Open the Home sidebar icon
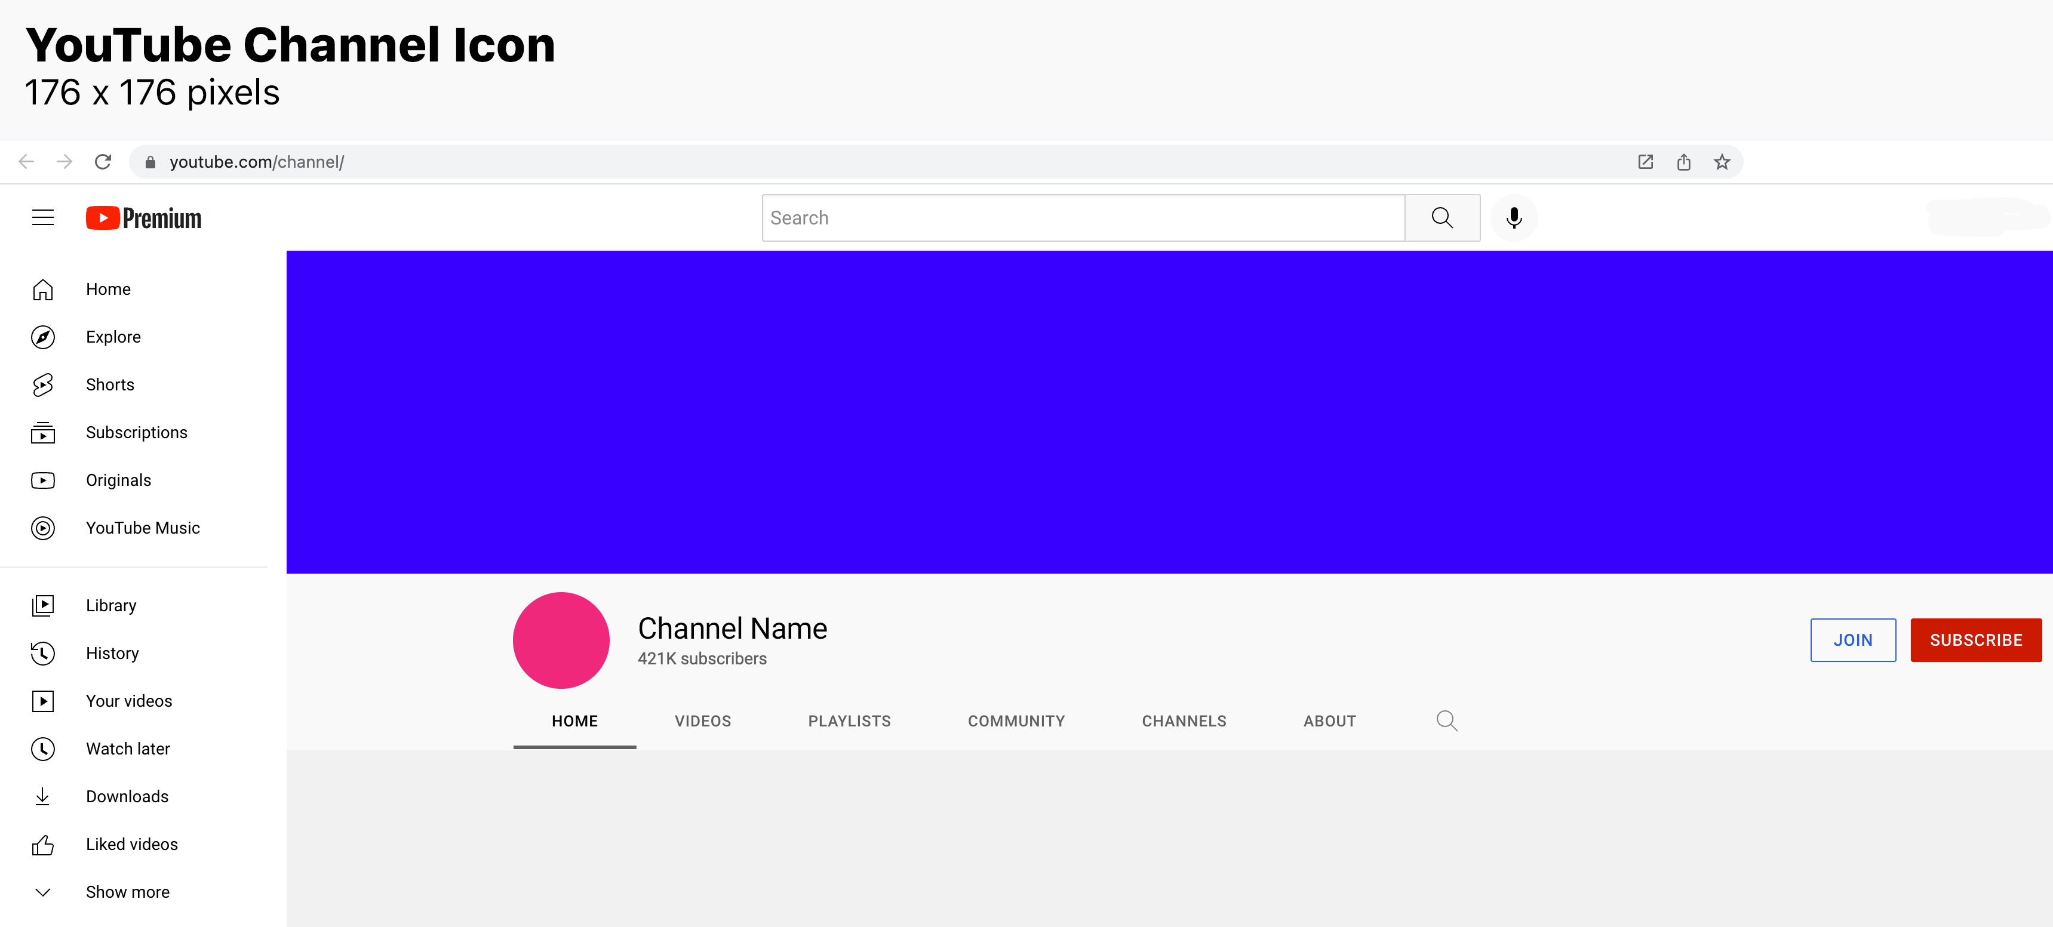Image resolution: width=2053 pixels, height=927 pixels. [43, 289]
